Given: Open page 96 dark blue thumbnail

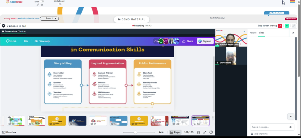Looking at the screenshot, I should coord(78,121).
